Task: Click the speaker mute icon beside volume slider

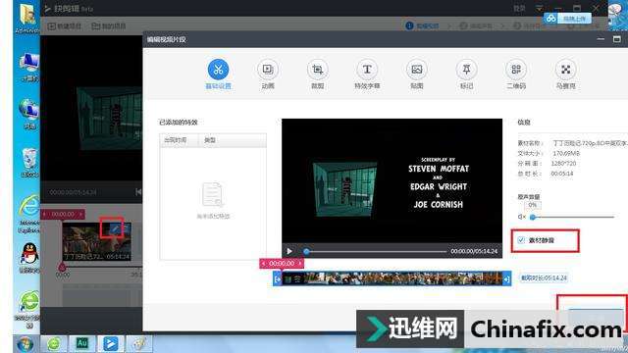Action: click(x=521, y=217)
